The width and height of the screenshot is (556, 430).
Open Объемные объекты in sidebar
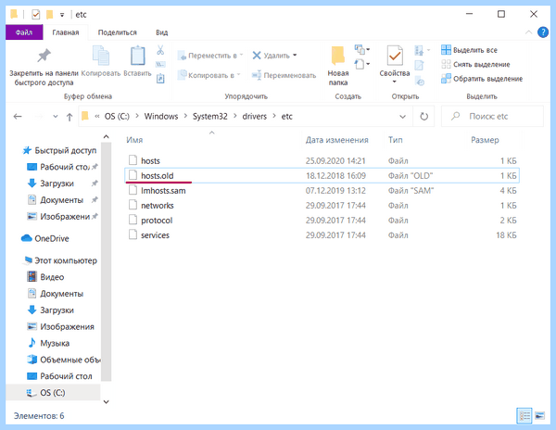pyautogui.click(x=64, y=360)
